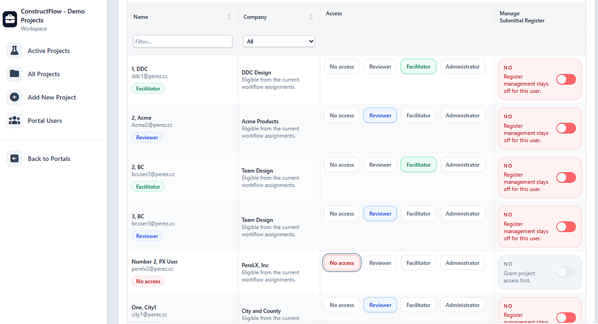Click Reviewer badge under 2, Acme
This screenshot has height=324, width=598.
[x=147, y=137]
